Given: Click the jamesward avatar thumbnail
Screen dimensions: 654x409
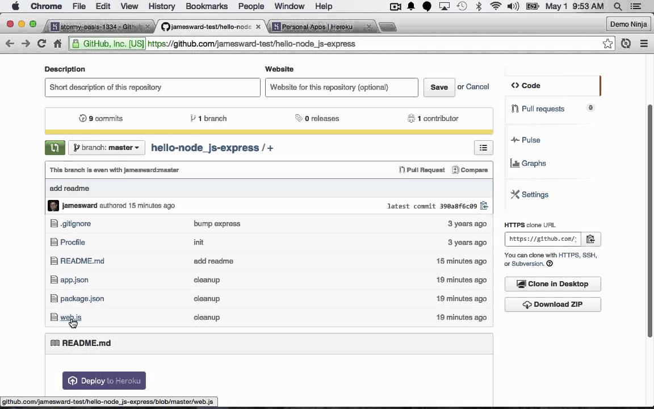Looking at the screenshot, I should click(x=53, y=205).
